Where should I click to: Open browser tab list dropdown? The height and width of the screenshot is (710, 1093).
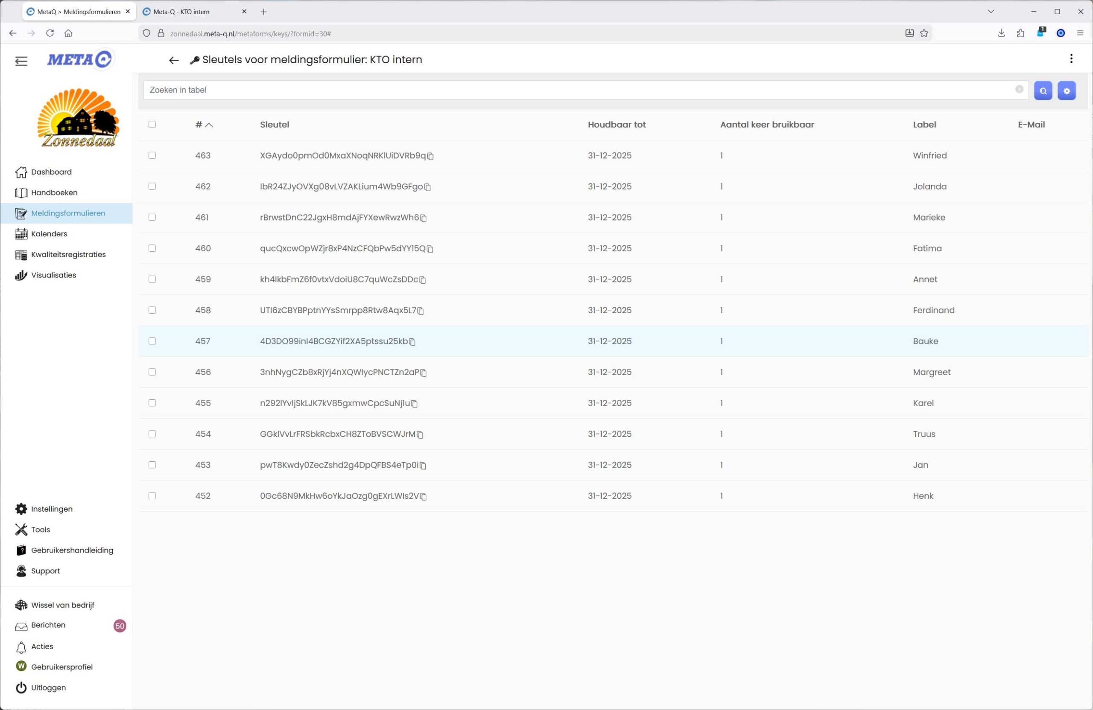pyautogui.click(x=991, y=12)
